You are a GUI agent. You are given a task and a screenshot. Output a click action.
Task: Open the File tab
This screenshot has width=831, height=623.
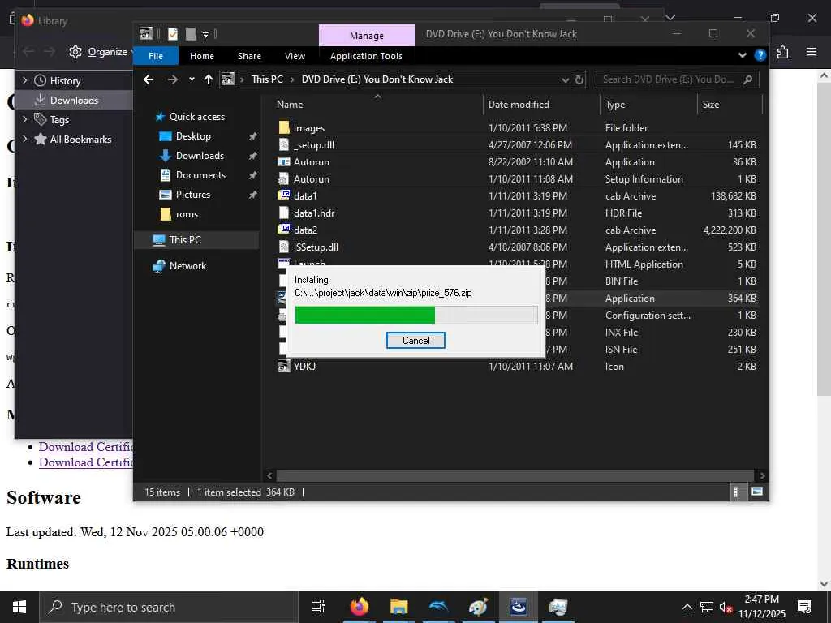coord(155,56)
